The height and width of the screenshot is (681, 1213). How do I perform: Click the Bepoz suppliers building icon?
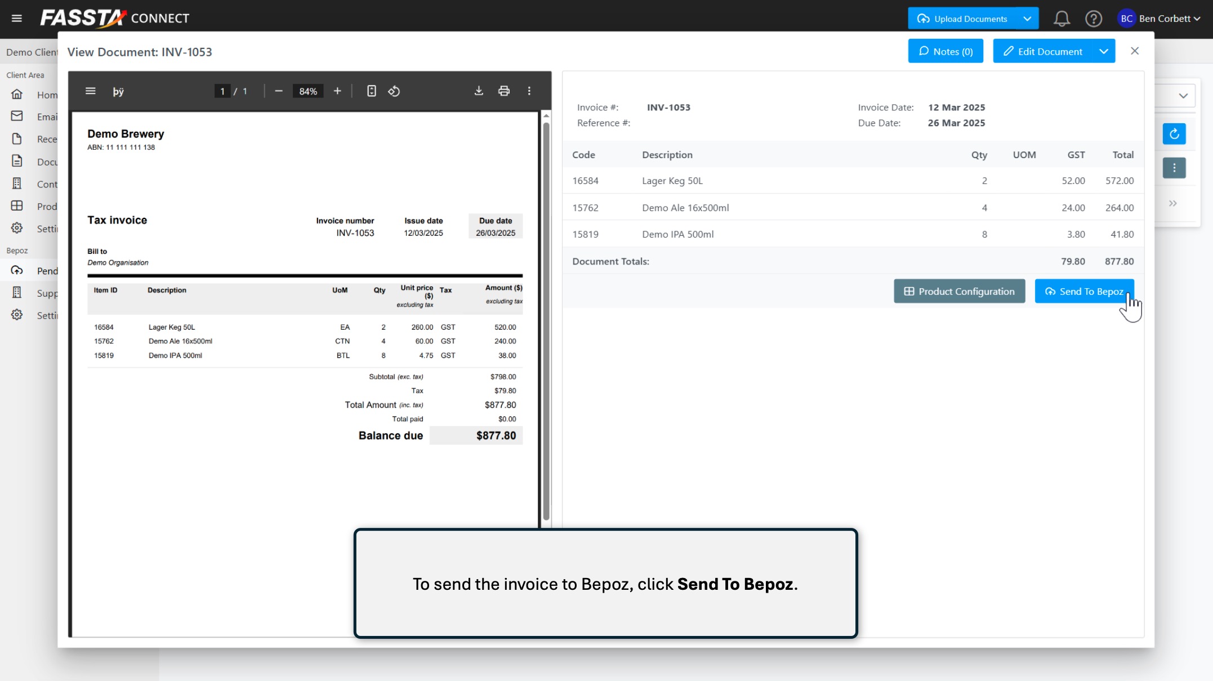17,293
